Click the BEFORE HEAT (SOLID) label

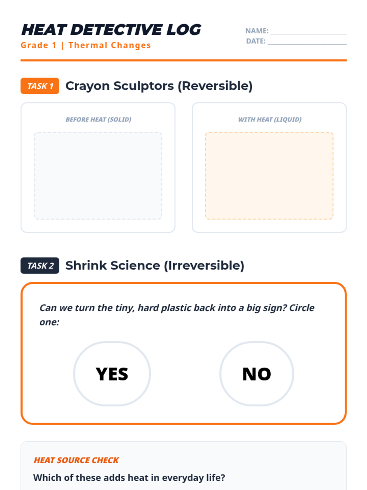98,119
